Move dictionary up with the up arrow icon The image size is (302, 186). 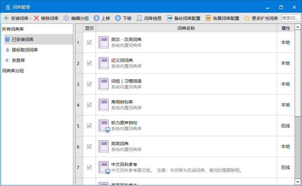(96, 18)
